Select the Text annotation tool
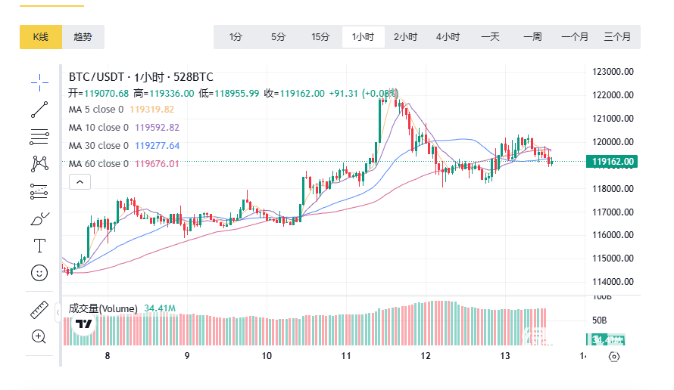This screenshot has height=390, width=674. 39,246
